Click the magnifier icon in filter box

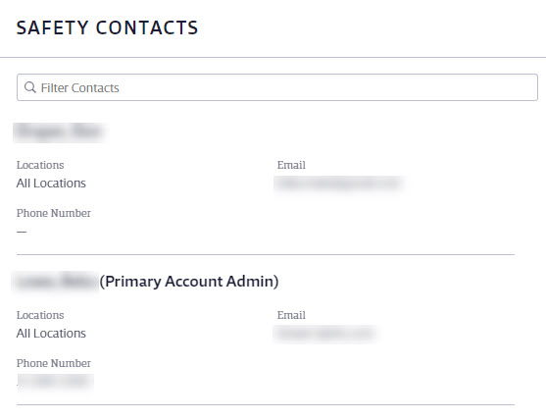click(x=30, y=87)
